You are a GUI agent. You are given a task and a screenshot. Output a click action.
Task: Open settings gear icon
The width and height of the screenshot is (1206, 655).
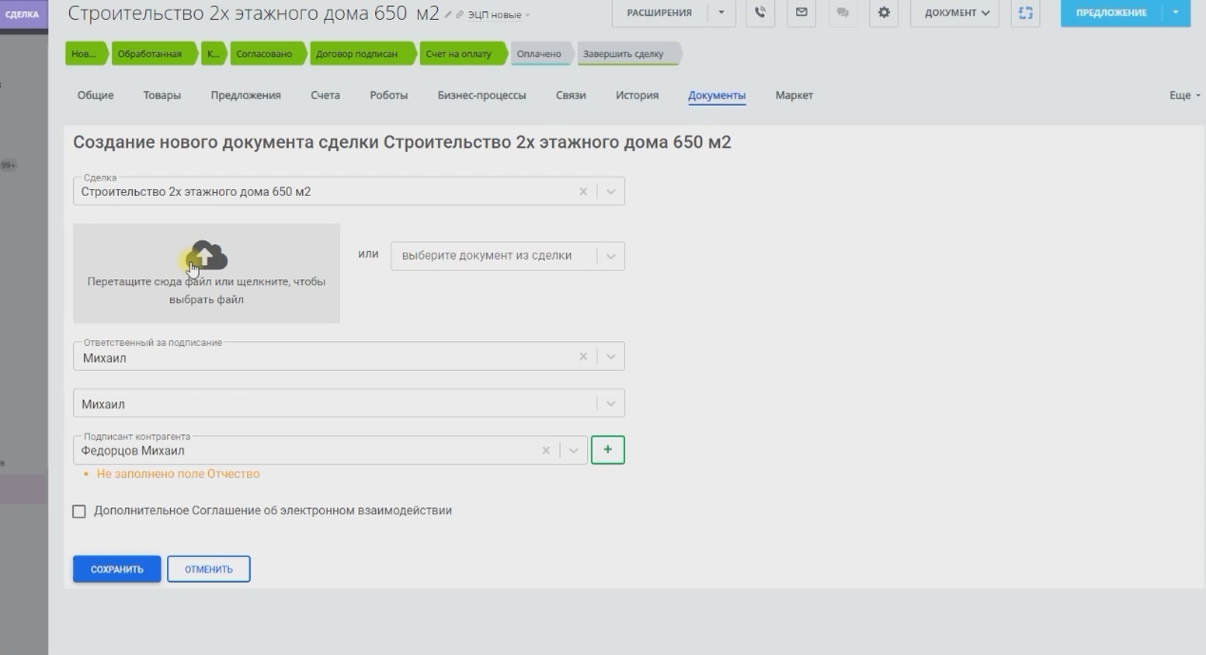[884, 13]
